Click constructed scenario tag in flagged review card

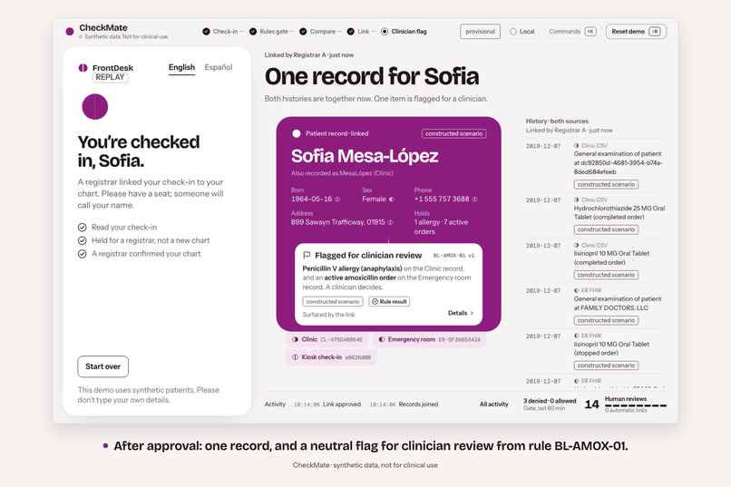click(333, 301)
